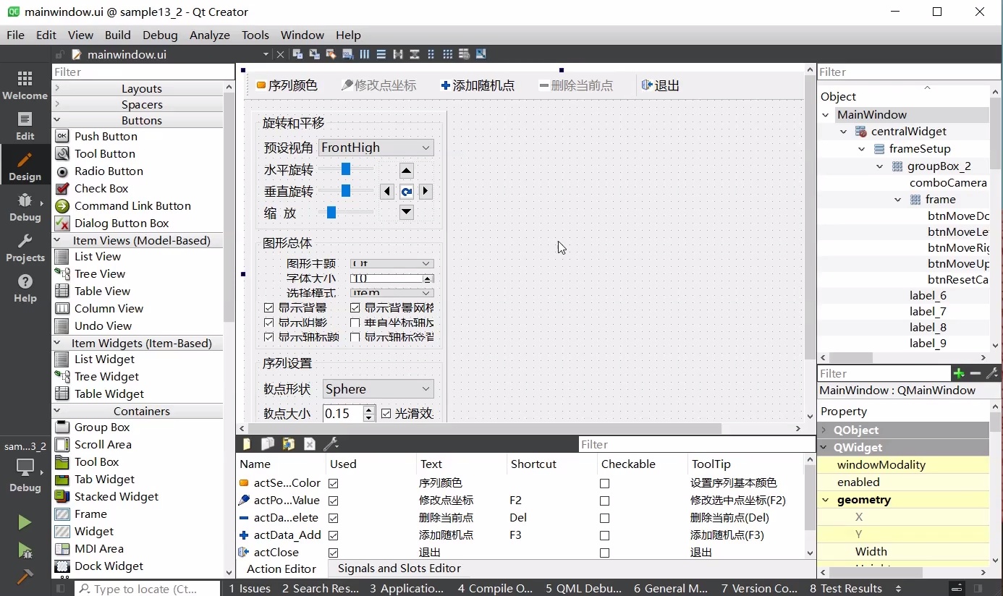The image size is (1003, 596).
Task: Apply Lay Out in Grid icon
Action: coord(448,54)
